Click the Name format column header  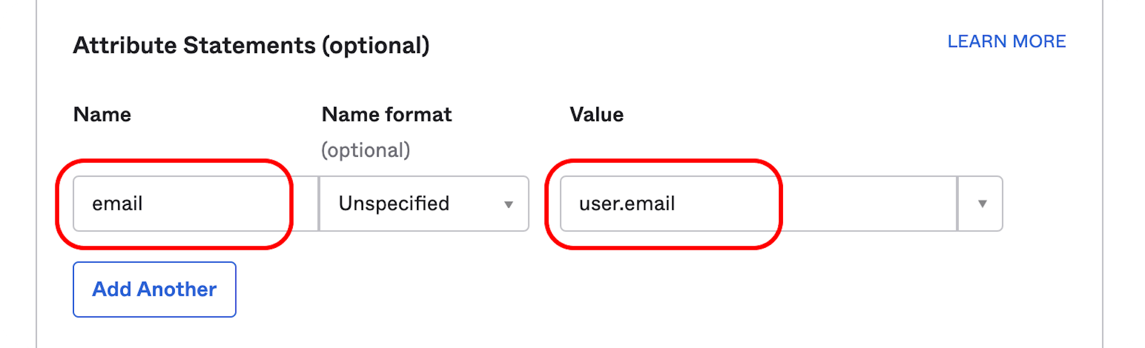pos(386,114)
